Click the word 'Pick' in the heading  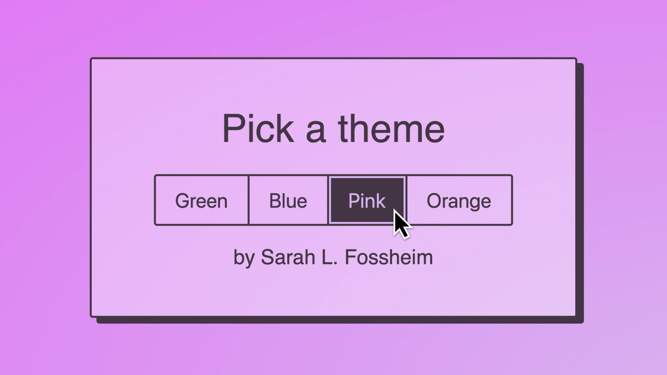pos(258,129)
